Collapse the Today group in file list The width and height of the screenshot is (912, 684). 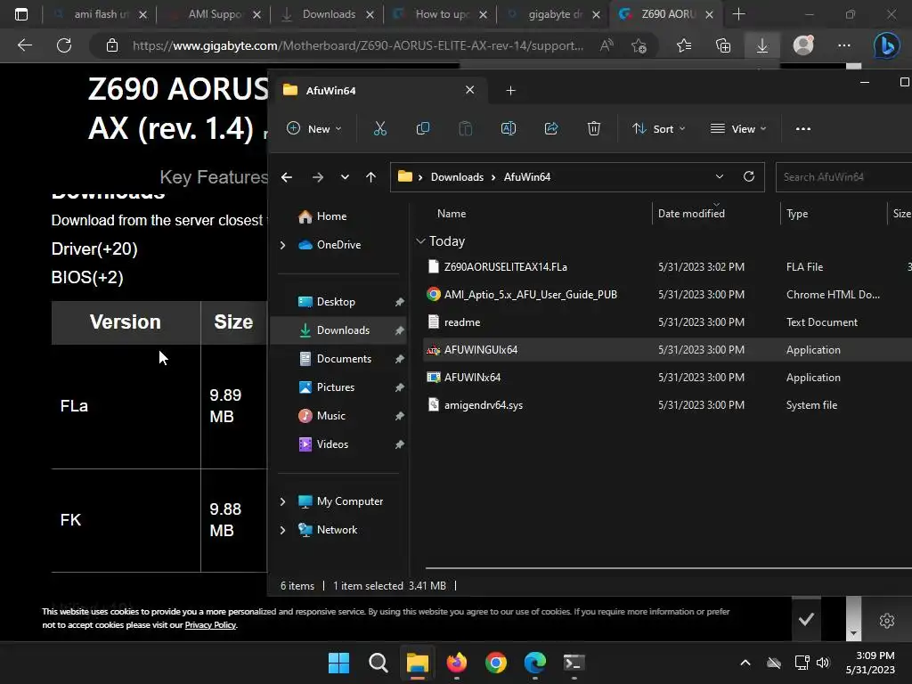tap(420, 240)
